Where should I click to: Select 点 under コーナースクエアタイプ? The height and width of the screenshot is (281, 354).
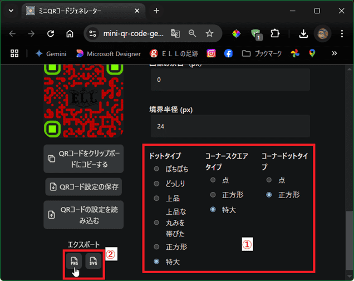(213, 180)
